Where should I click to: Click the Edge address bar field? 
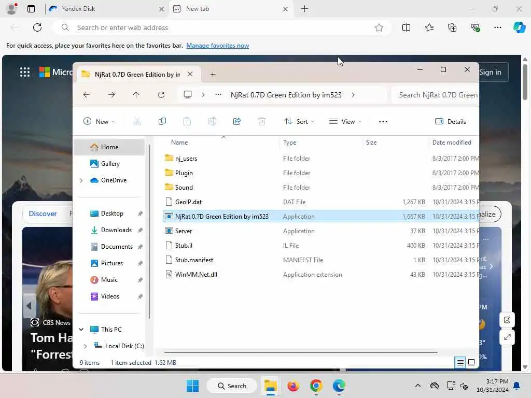(222, 28)
